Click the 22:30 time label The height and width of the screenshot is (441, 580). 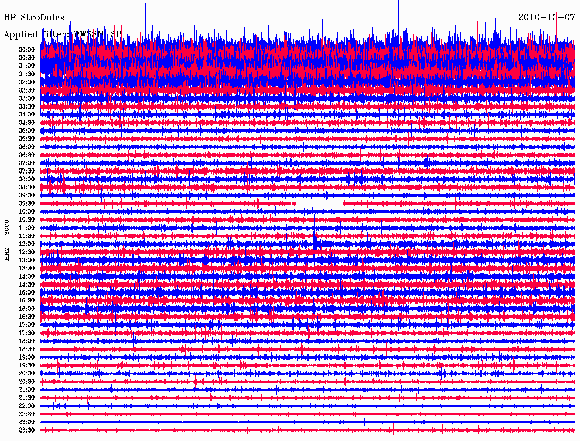27,414
